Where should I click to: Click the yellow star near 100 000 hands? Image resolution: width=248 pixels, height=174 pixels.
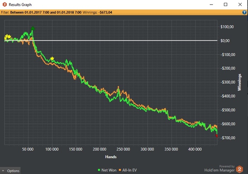click(52, 59)
